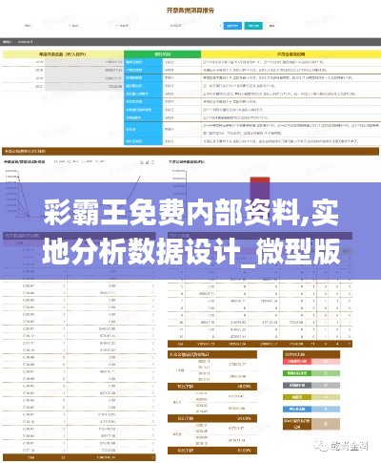The width and height of the screenshot is (381, 463).
Task: Click the first cyan cell under the green header
Action: pos(143,62)
